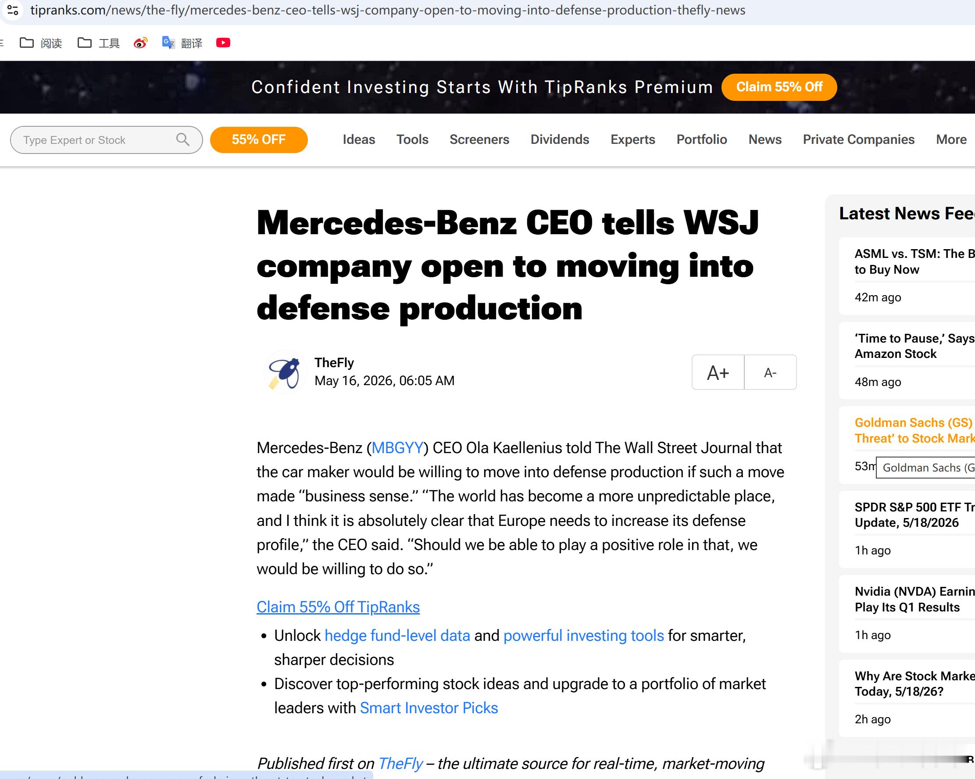This screenshot has height=779, width=975.
Task: Click the site info icon in address bar
Action: coord(13,10)
